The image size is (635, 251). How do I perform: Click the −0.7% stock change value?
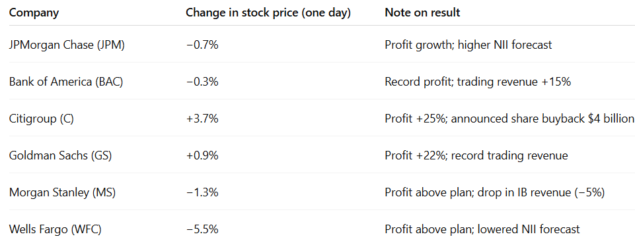202,45
